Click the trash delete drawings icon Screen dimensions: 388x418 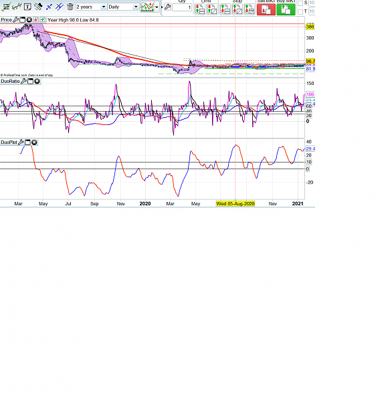(x=70, y=7)
